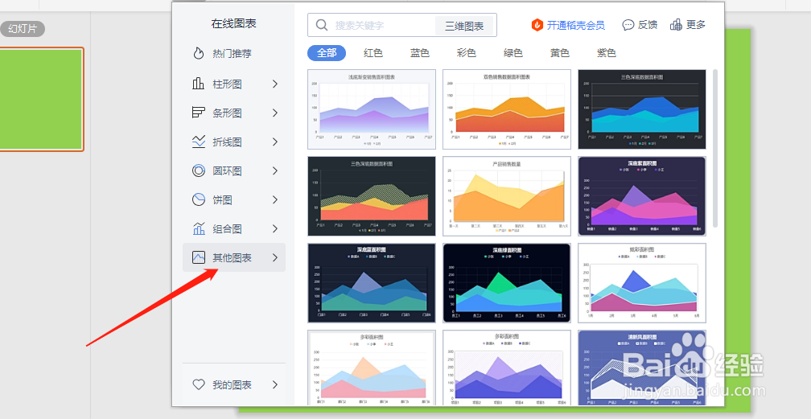Filter charts by 紫色
This screenshot has height=419, width=811.
[x=606, y=53]
